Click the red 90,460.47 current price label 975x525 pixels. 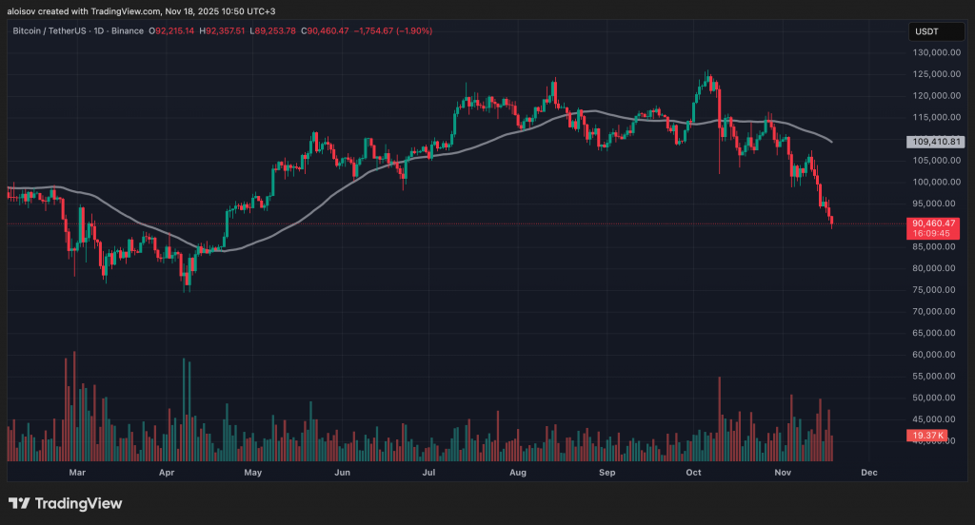tap(933, 224)
